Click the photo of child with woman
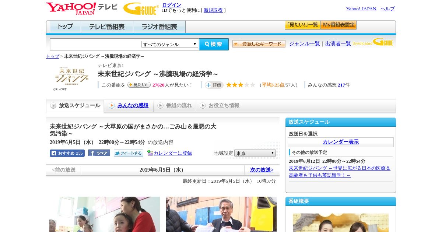The width and height of the screenshot is (442, 232). [105, 214]
